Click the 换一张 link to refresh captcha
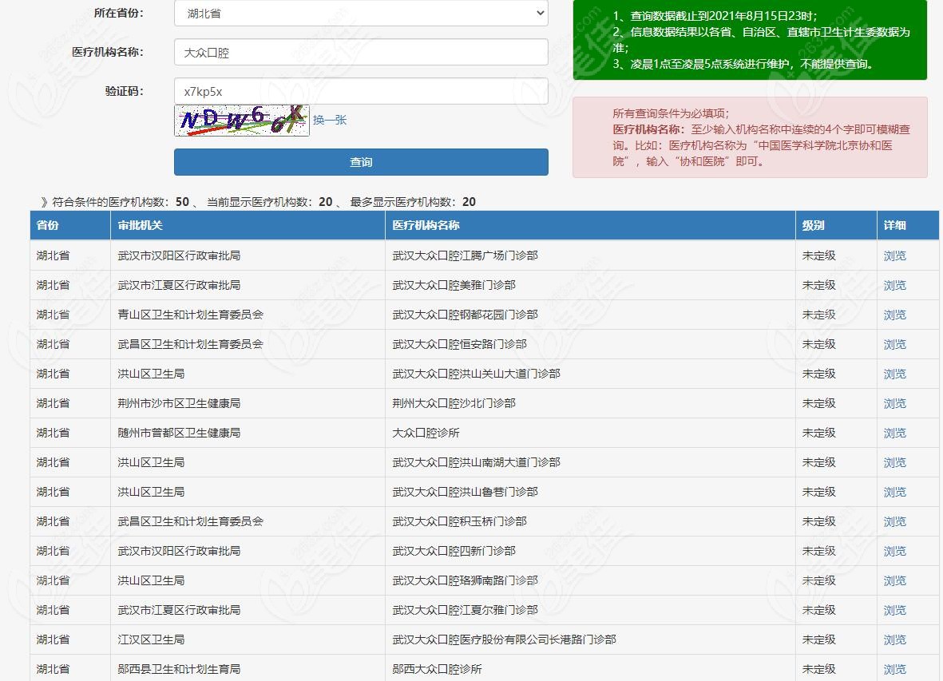Screen dimensions: 943x681 330,120
